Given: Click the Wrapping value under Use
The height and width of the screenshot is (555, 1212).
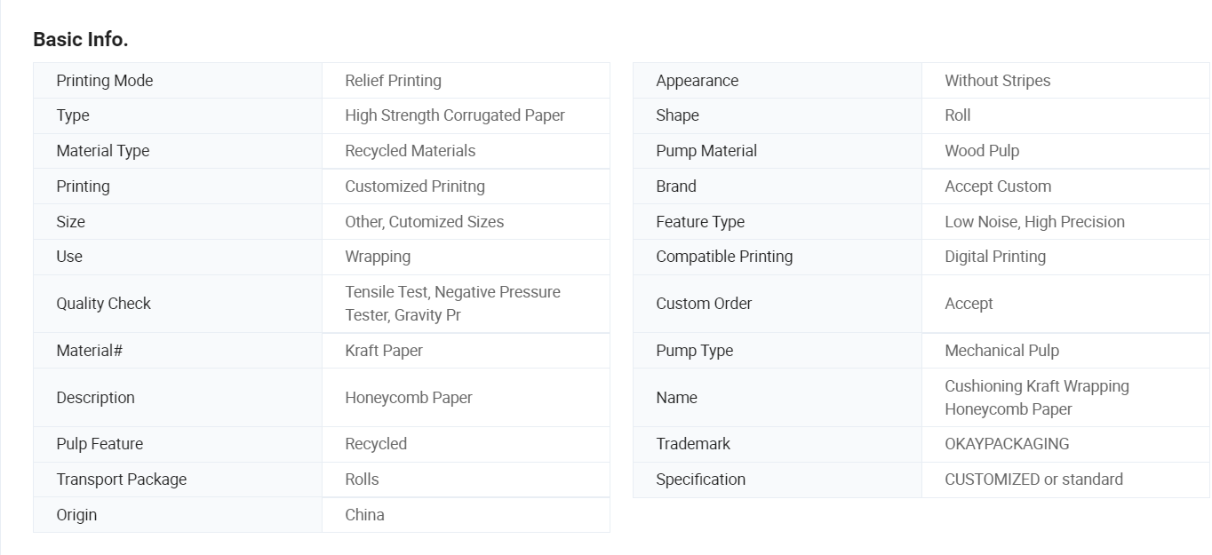Looking at the screenshot, I should [378, 257].
